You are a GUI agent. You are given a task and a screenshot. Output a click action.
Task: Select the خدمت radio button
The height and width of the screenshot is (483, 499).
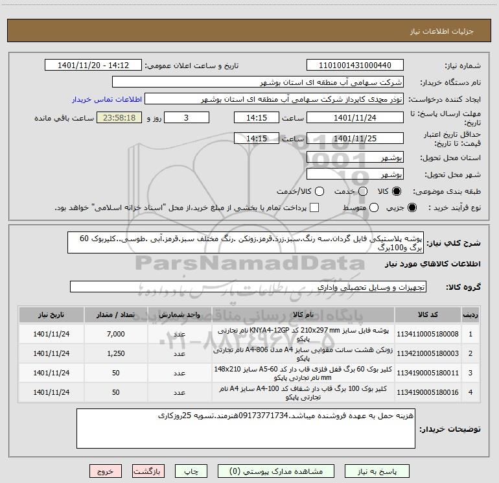(x=363, y=191)
